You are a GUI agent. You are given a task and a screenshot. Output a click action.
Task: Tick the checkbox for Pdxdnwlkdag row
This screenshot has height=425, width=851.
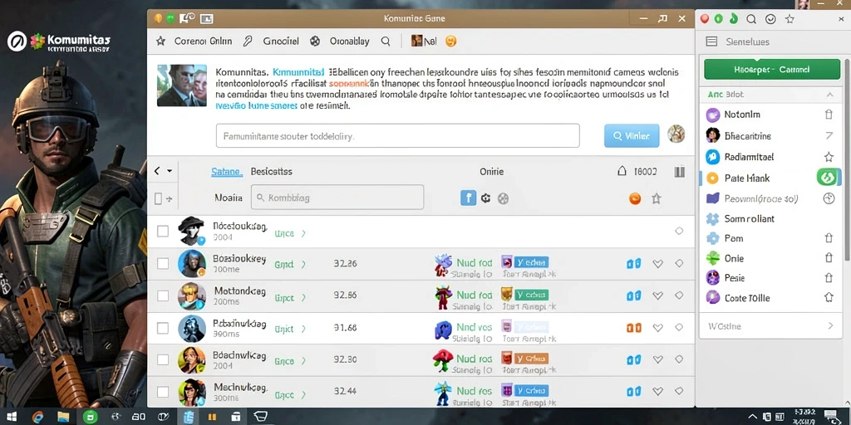(x=162, y=328)
